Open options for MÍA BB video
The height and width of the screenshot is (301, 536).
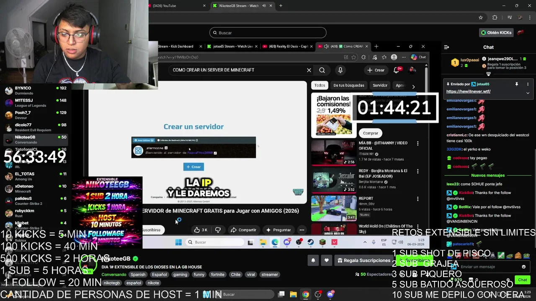417,143
